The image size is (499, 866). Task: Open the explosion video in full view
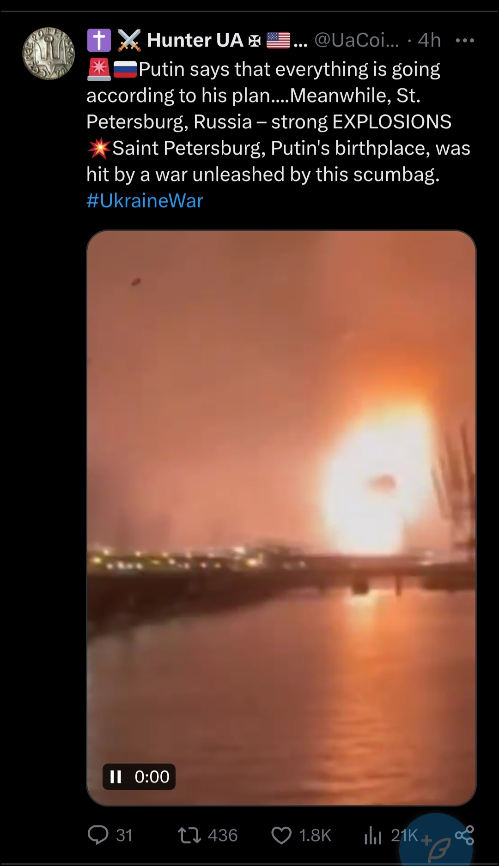point(281,517)
